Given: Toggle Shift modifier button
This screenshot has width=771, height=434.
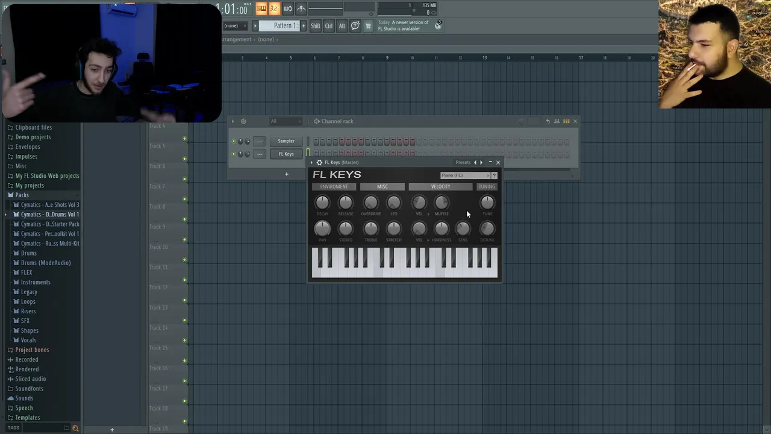Looking at the screenshot, I should pos(316,26).
